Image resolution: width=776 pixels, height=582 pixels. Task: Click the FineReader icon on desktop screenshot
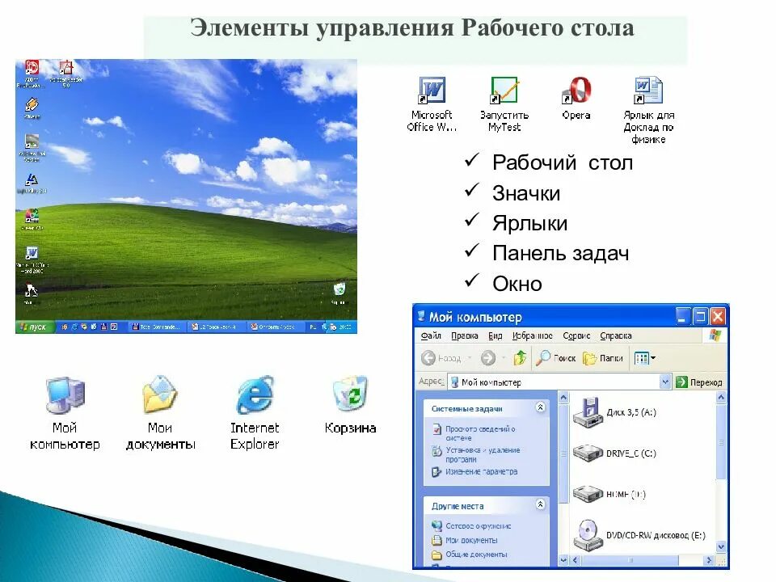point(32,67)
